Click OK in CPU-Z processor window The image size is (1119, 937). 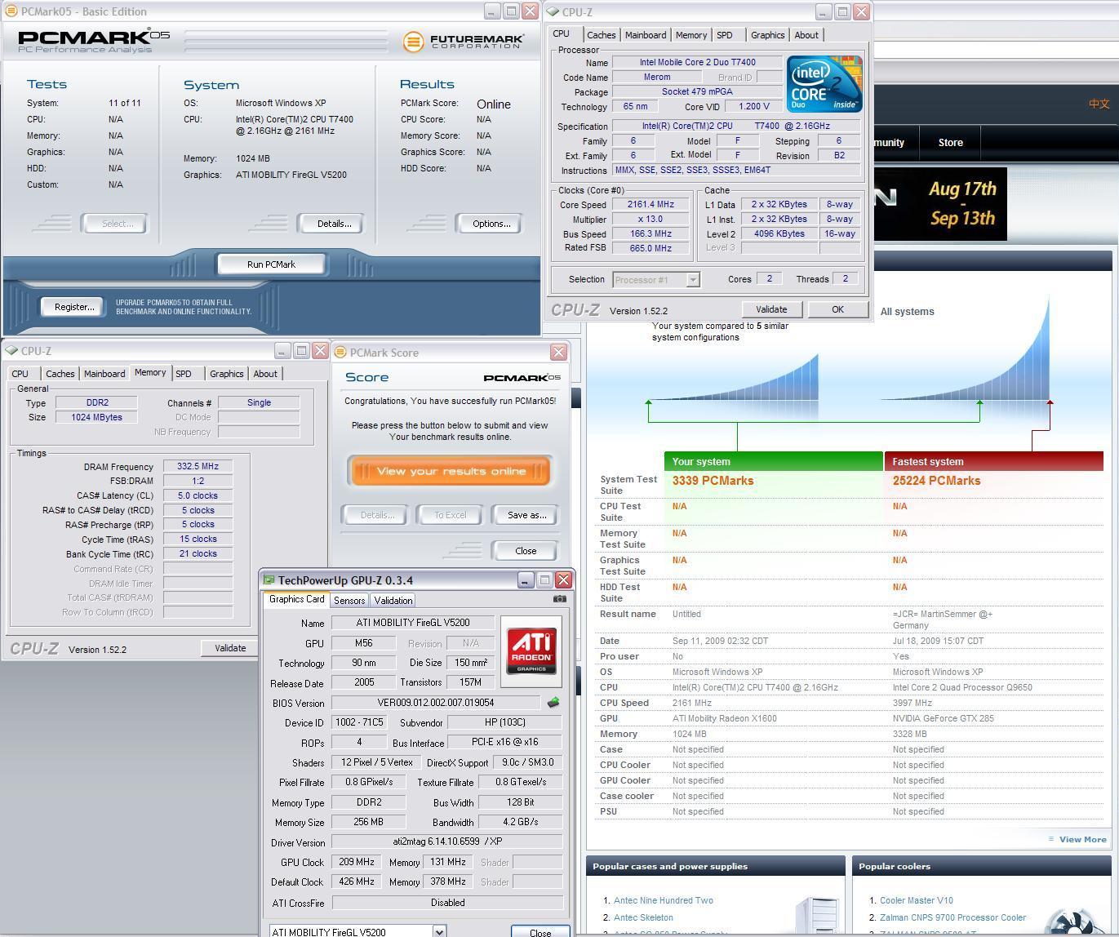837,309
